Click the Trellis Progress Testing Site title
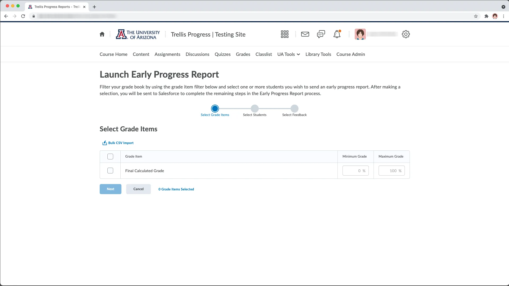 [208, 34]
